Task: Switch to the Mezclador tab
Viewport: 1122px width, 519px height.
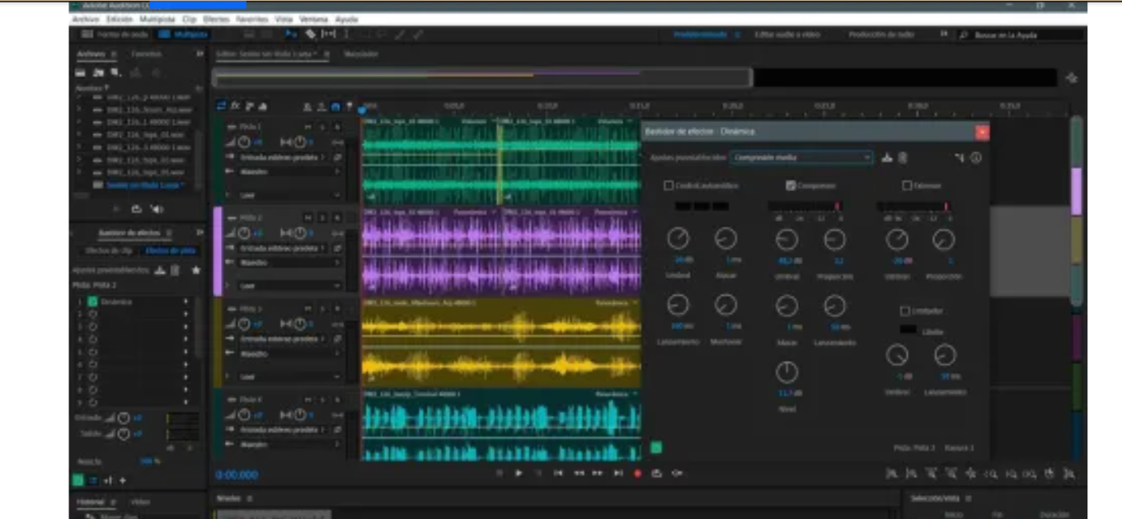Action: (x=361, y=54)
